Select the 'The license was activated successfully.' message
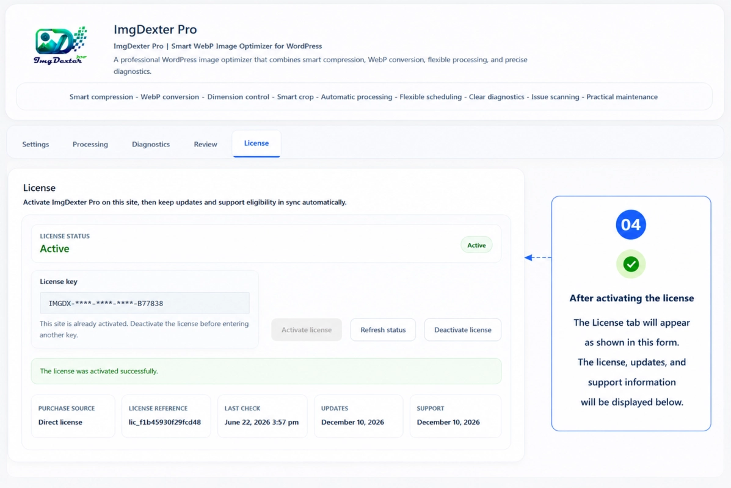 99,371
